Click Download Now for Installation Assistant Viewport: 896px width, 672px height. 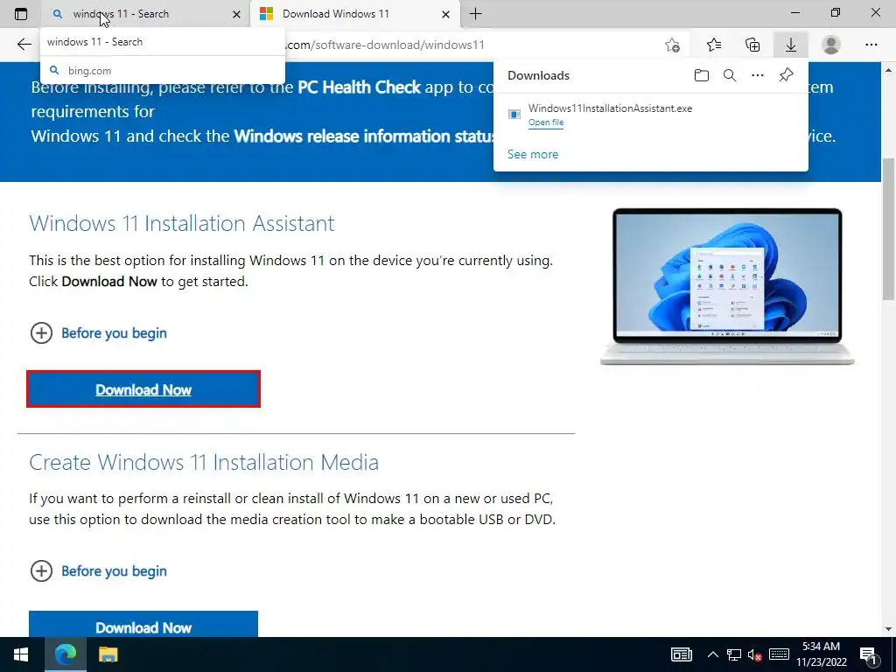[143, 389]
